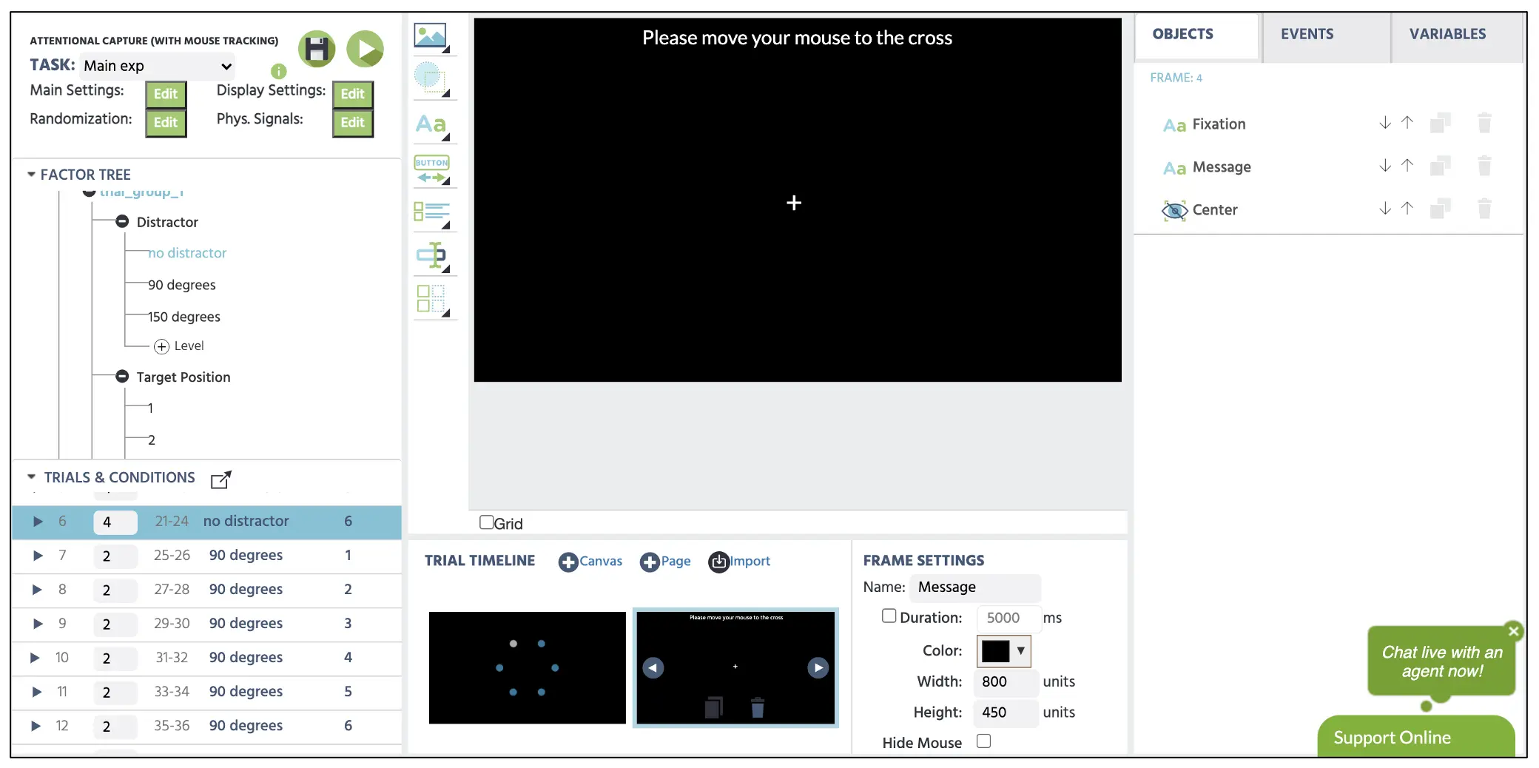This screenshot has height=768, width=1539.
Task: Duplicate the Message object
Action: tap(1440, 166)
